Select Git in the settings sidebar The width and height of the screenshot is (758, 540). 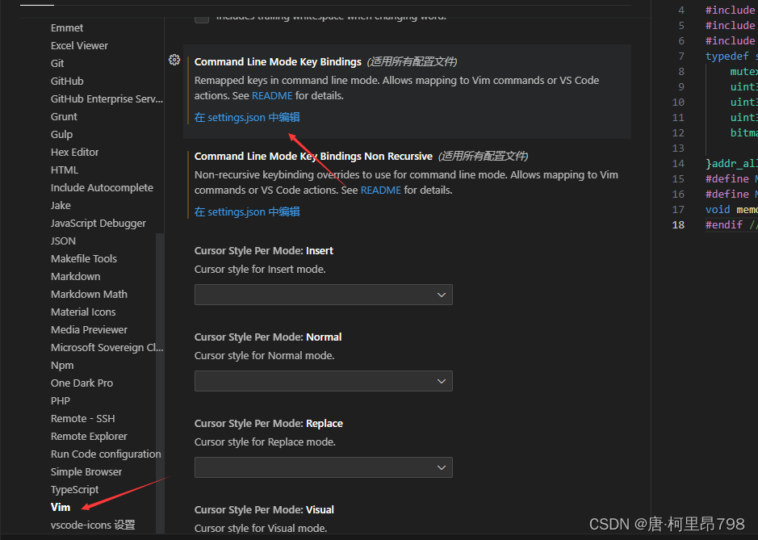(x=57, y=63)
